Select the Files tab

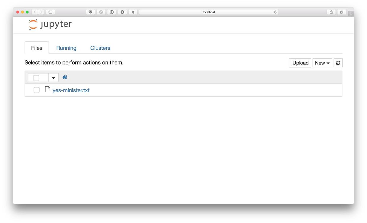point(37,48)
